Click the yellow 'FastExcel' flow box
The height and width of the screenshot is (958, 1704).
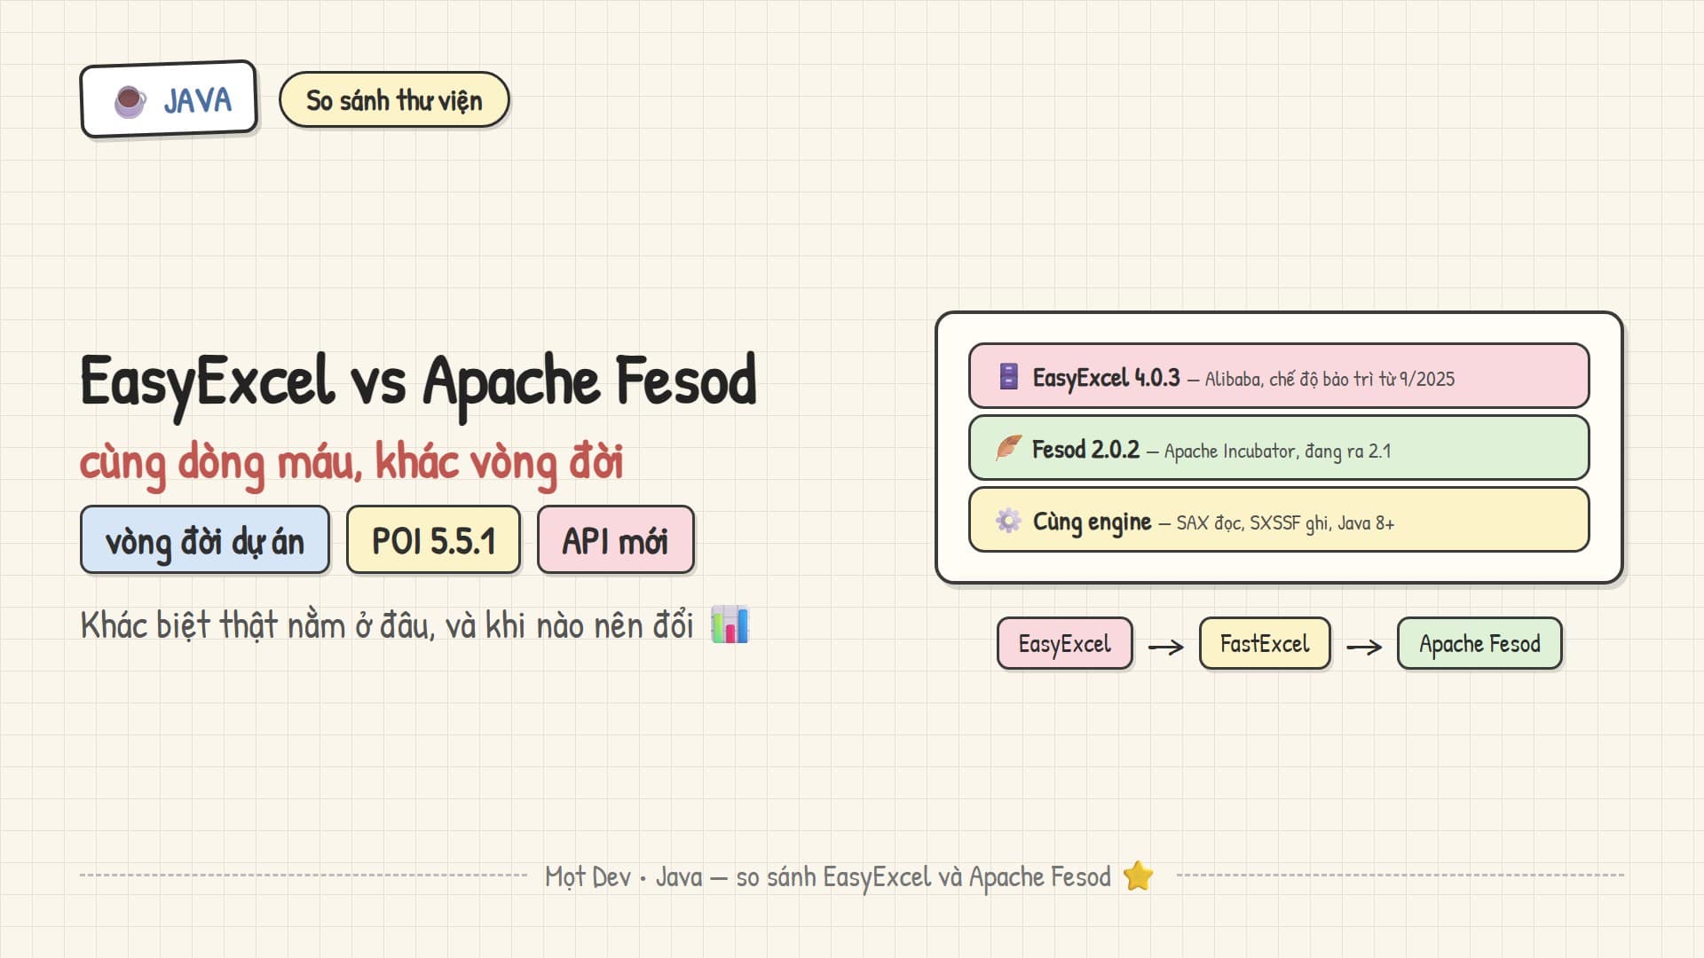tap(1265, 643)
